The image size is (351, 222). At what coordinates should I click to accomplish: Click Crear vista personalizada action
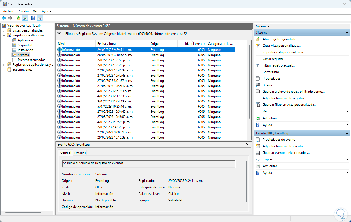click(281, 46)
